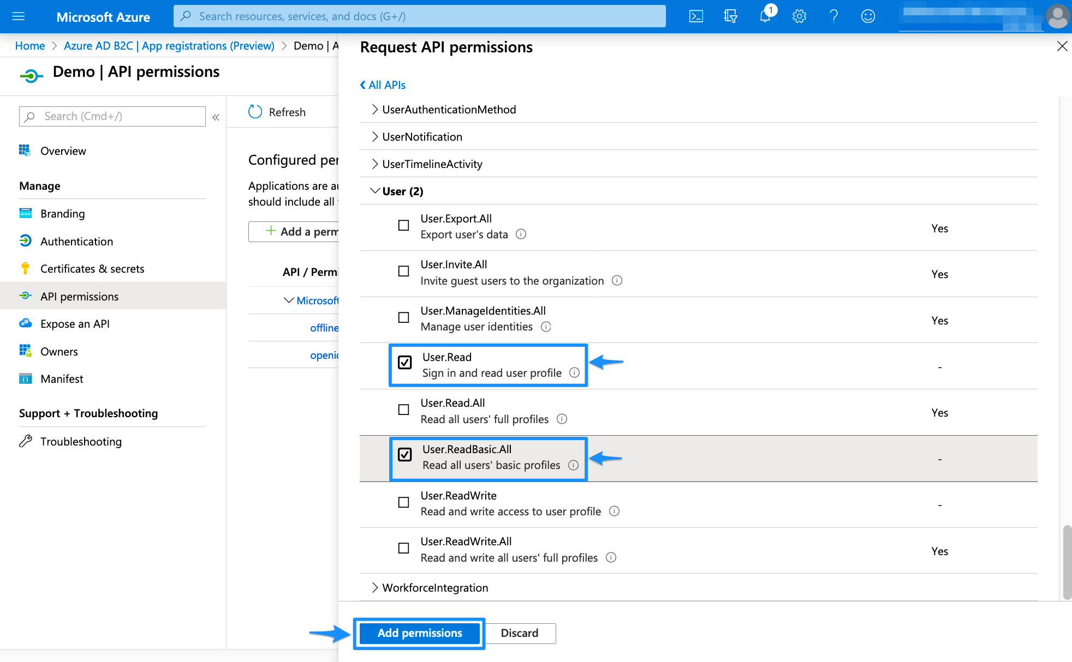
Task: Open the Owners page
Action: [58, 351]
